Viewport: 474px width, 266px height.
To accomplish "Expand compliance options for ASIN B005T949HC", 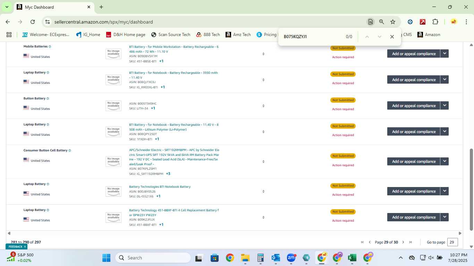I will 445,106.
